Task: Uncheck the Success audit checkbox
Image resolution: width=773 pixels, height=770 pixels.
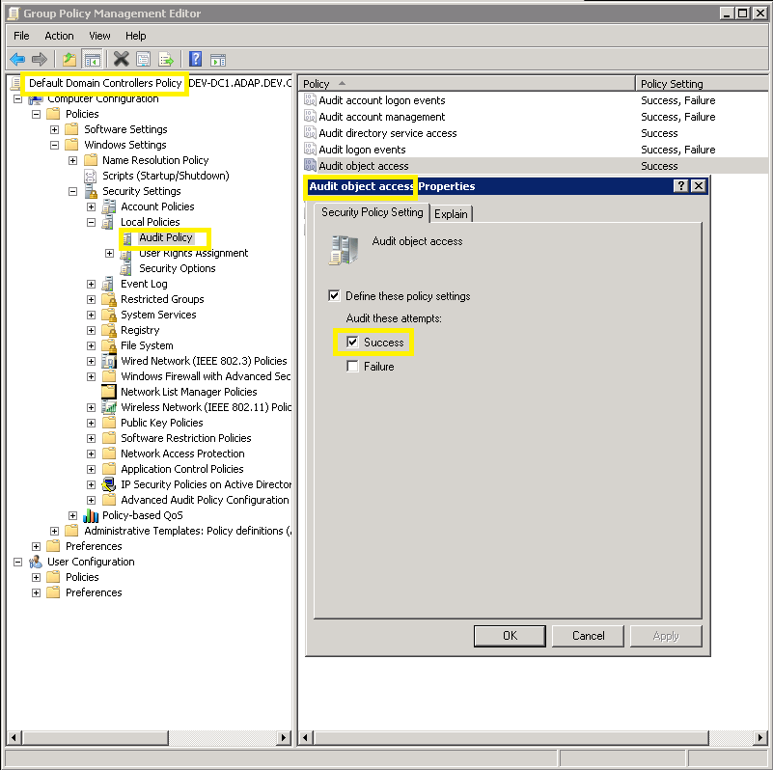Action: click(x=353, y=342)
